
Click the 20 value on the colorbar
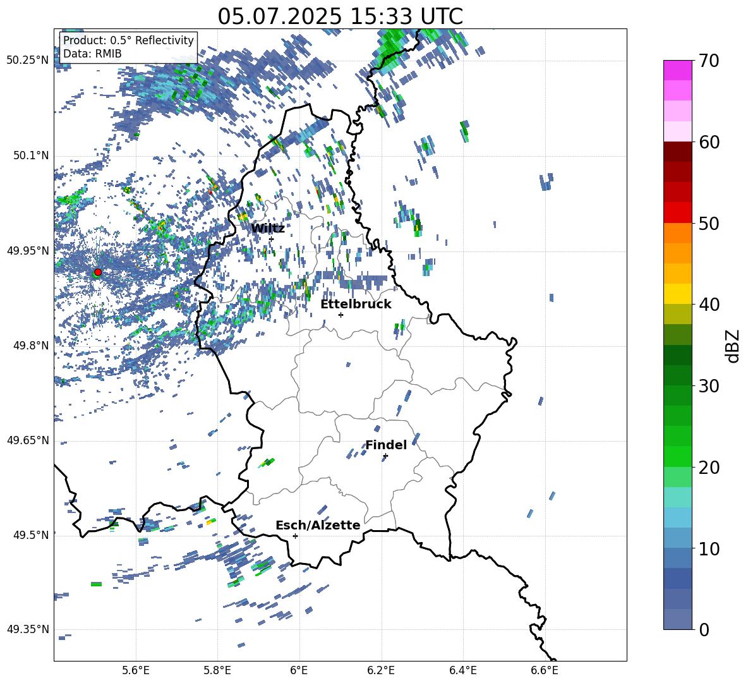coord(709,468)
